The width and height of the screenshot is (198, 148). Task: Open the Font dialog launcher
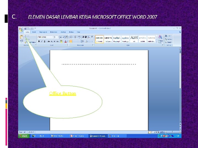point(68,45)
